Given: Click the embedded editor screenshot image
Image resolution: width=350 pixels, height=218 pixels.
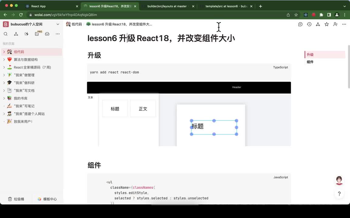Looking at the screenshot, I should click(x=189, y=114).
